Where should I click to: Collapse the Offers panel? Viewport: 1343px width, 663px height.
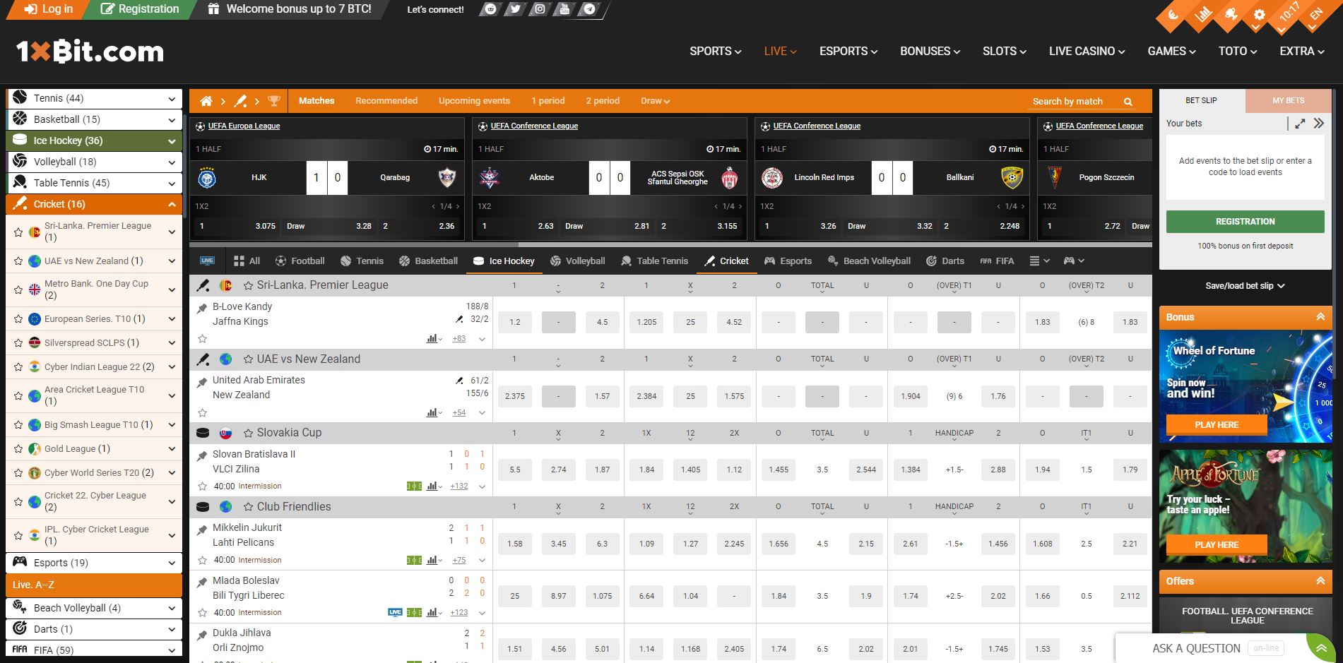coord(1320,581)
